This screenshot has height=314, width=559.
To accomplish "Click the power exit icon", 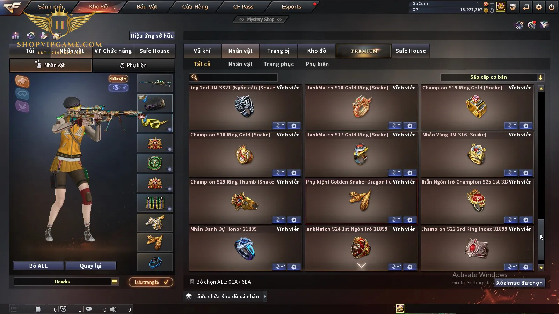I will coord(552,7).
